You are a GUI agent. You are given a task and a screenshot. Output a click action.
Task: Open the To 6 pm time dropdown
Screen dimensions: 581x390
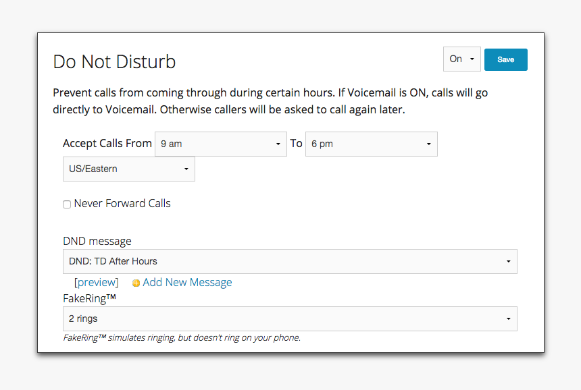click(372, 144)
